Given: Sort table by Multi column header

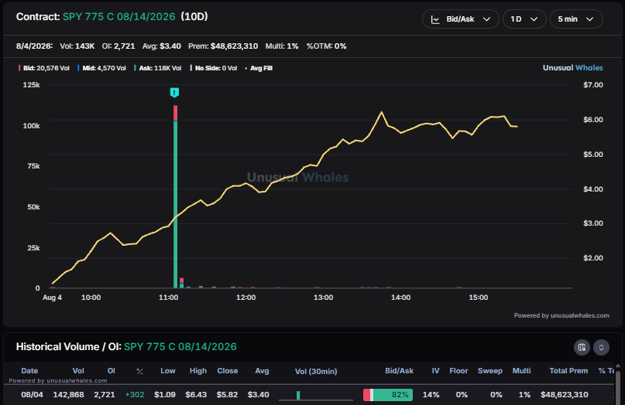Looking at the screenshot, I should pos(521,371).
